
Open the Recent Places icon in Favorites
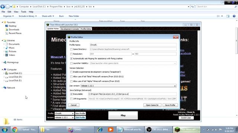(7, 33)
